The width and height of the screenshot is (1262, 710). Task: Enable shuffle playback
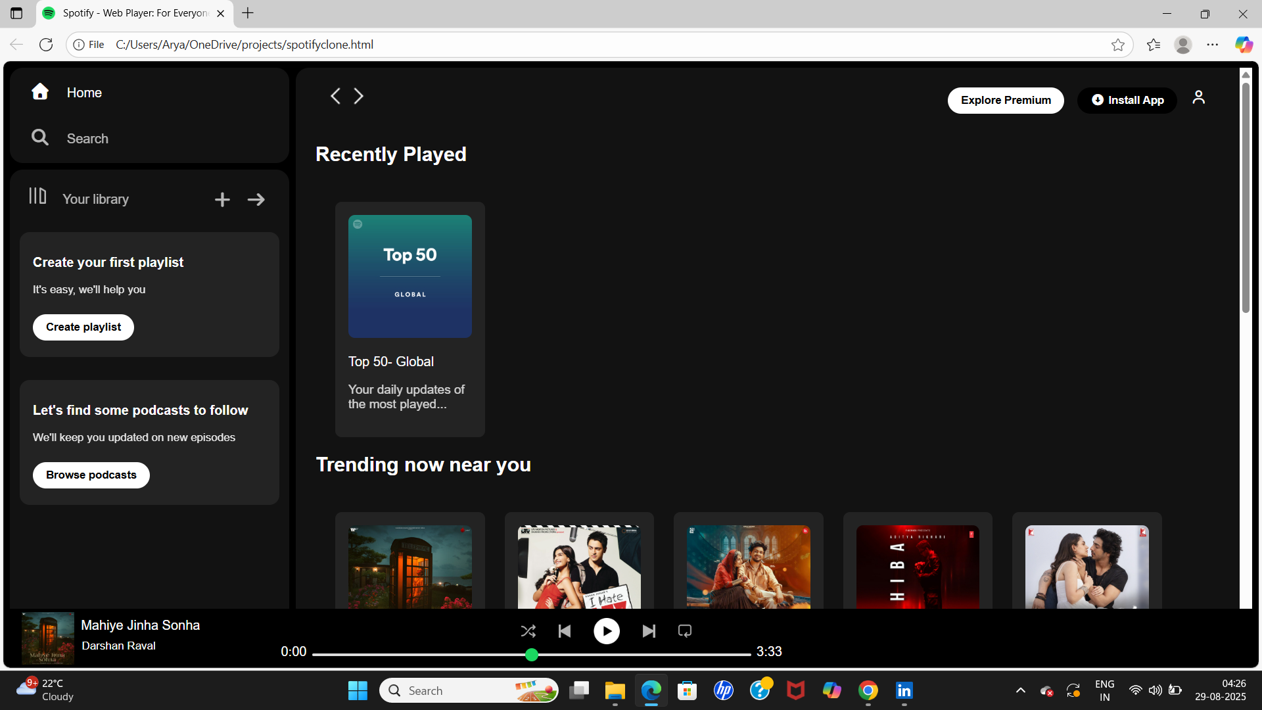[528, 630]
